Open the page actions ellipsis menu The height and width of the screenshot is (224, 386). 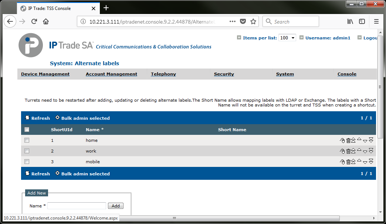(233, 22)
